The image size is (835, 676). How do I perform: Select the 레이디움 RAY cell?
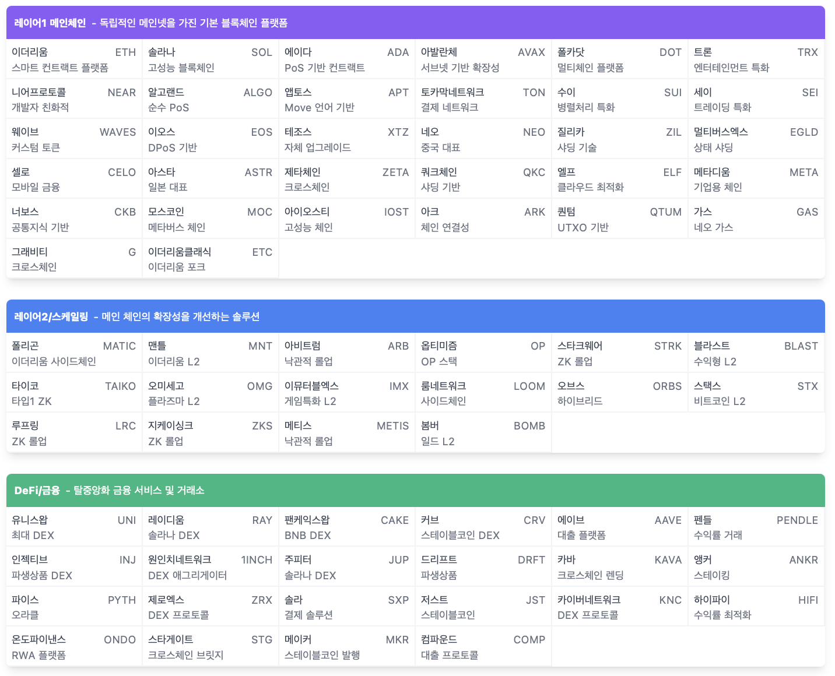coord(210,527)
